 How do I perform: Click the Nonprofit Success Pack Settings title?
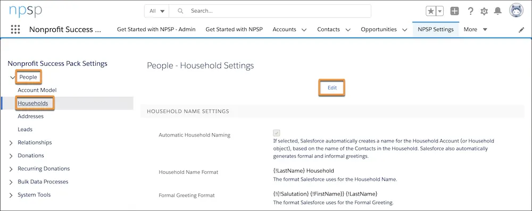57,63
